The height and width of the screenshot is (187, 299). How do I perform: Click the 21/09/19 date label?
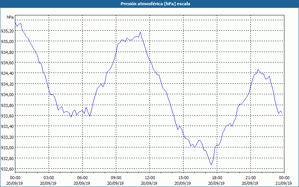284,183
